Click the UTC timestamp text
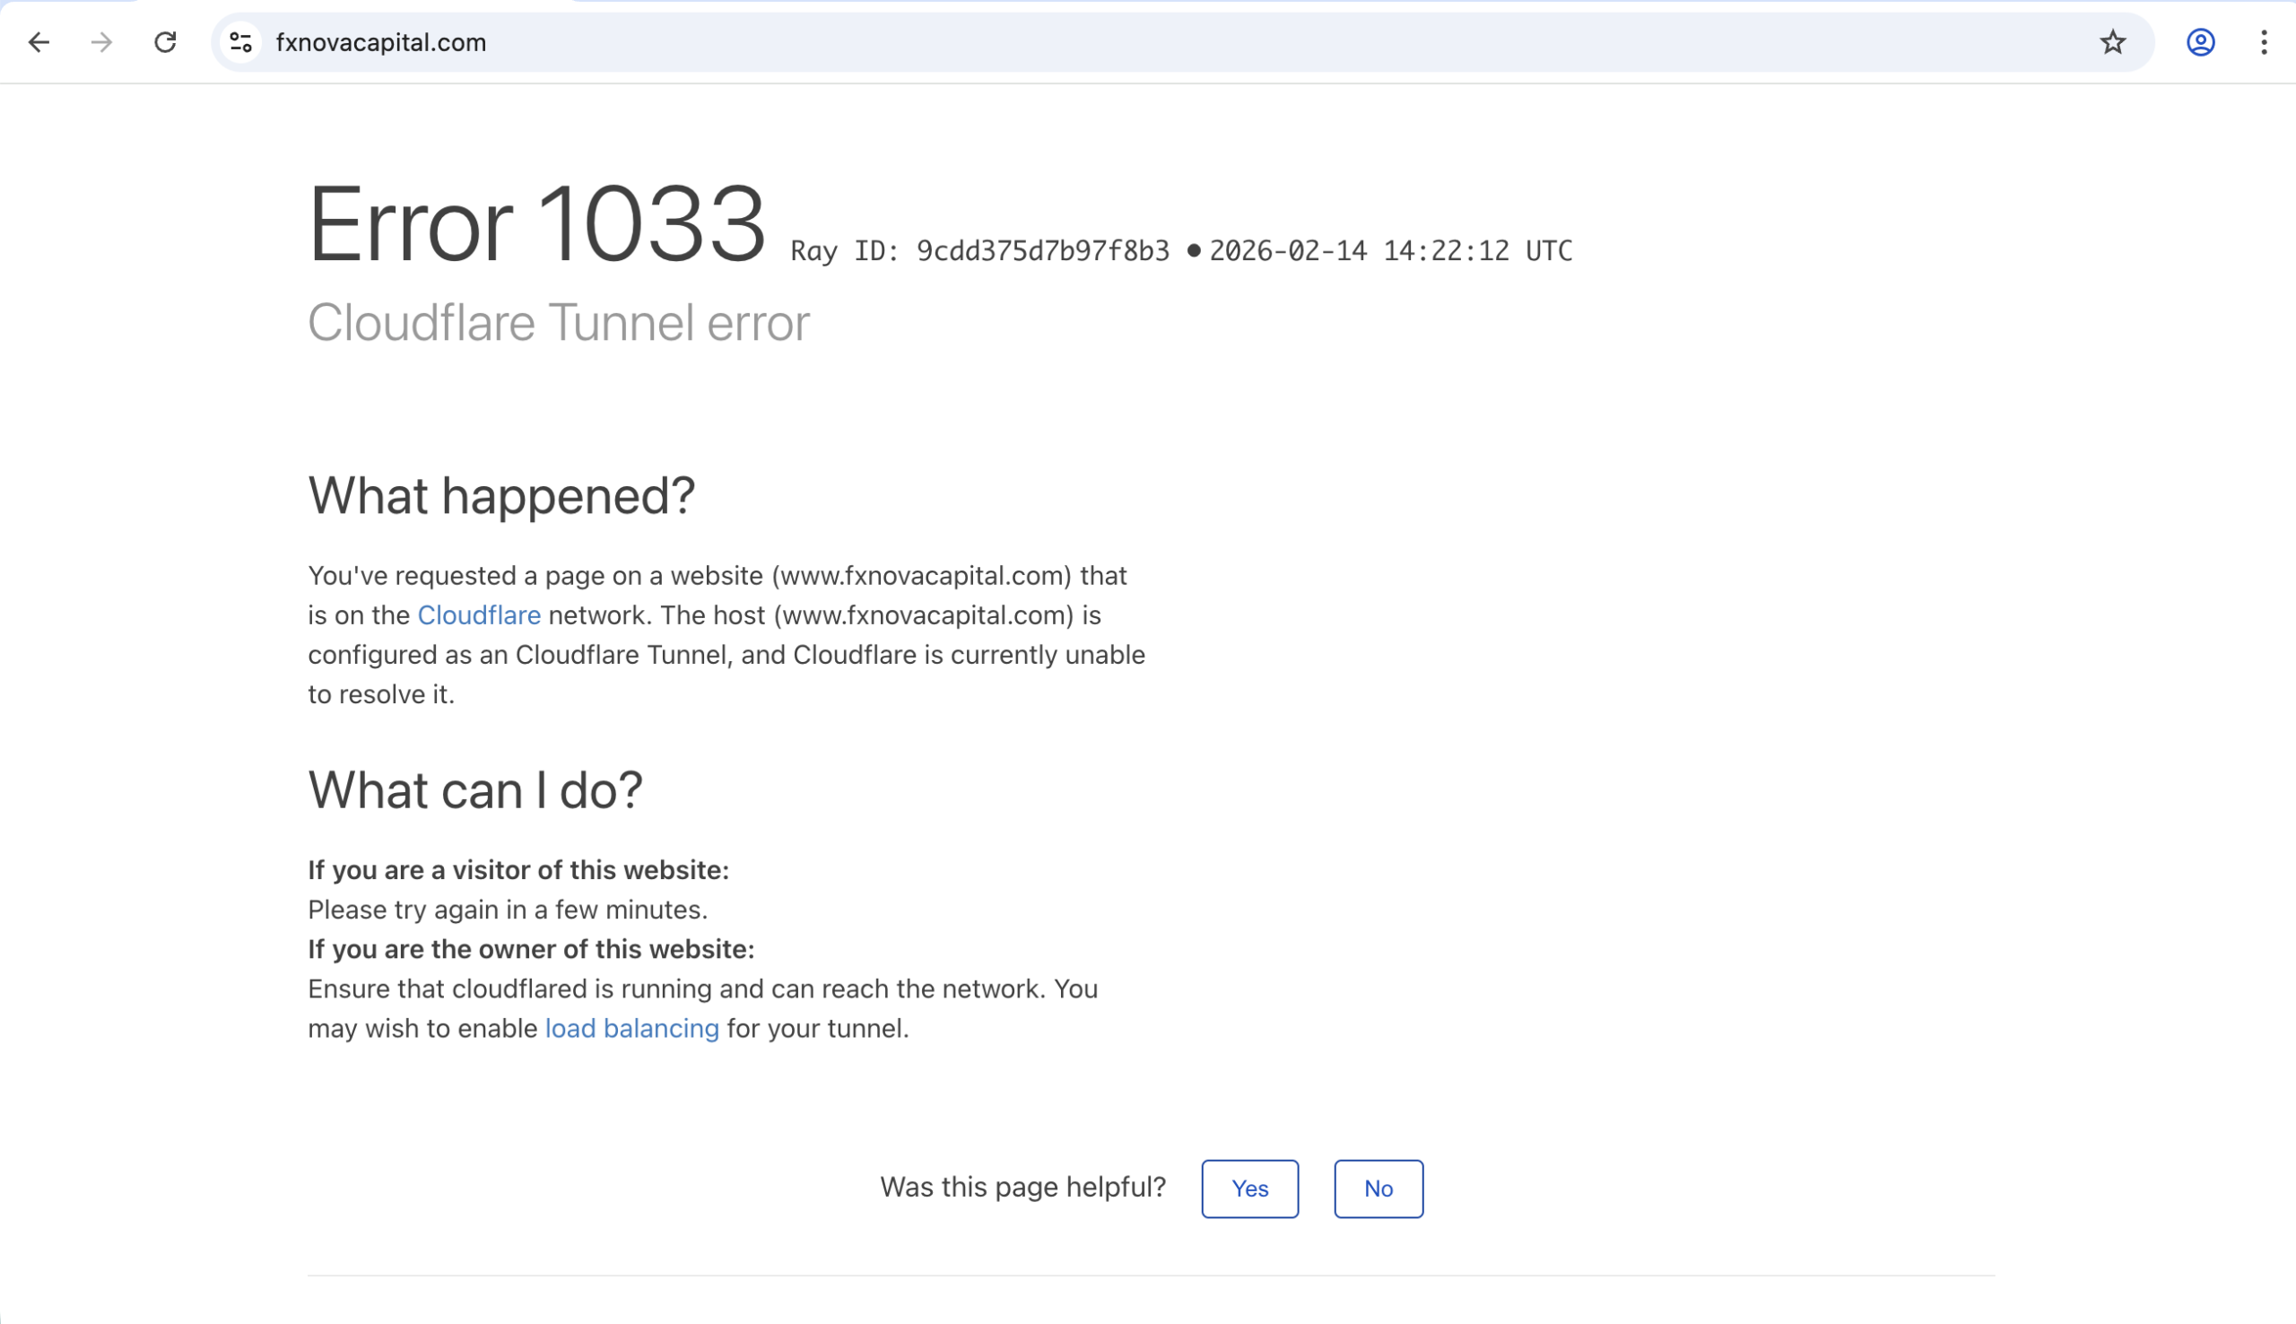Screen dimensions: 2296x1324 pyautogui.click(x=1389, y=251)
